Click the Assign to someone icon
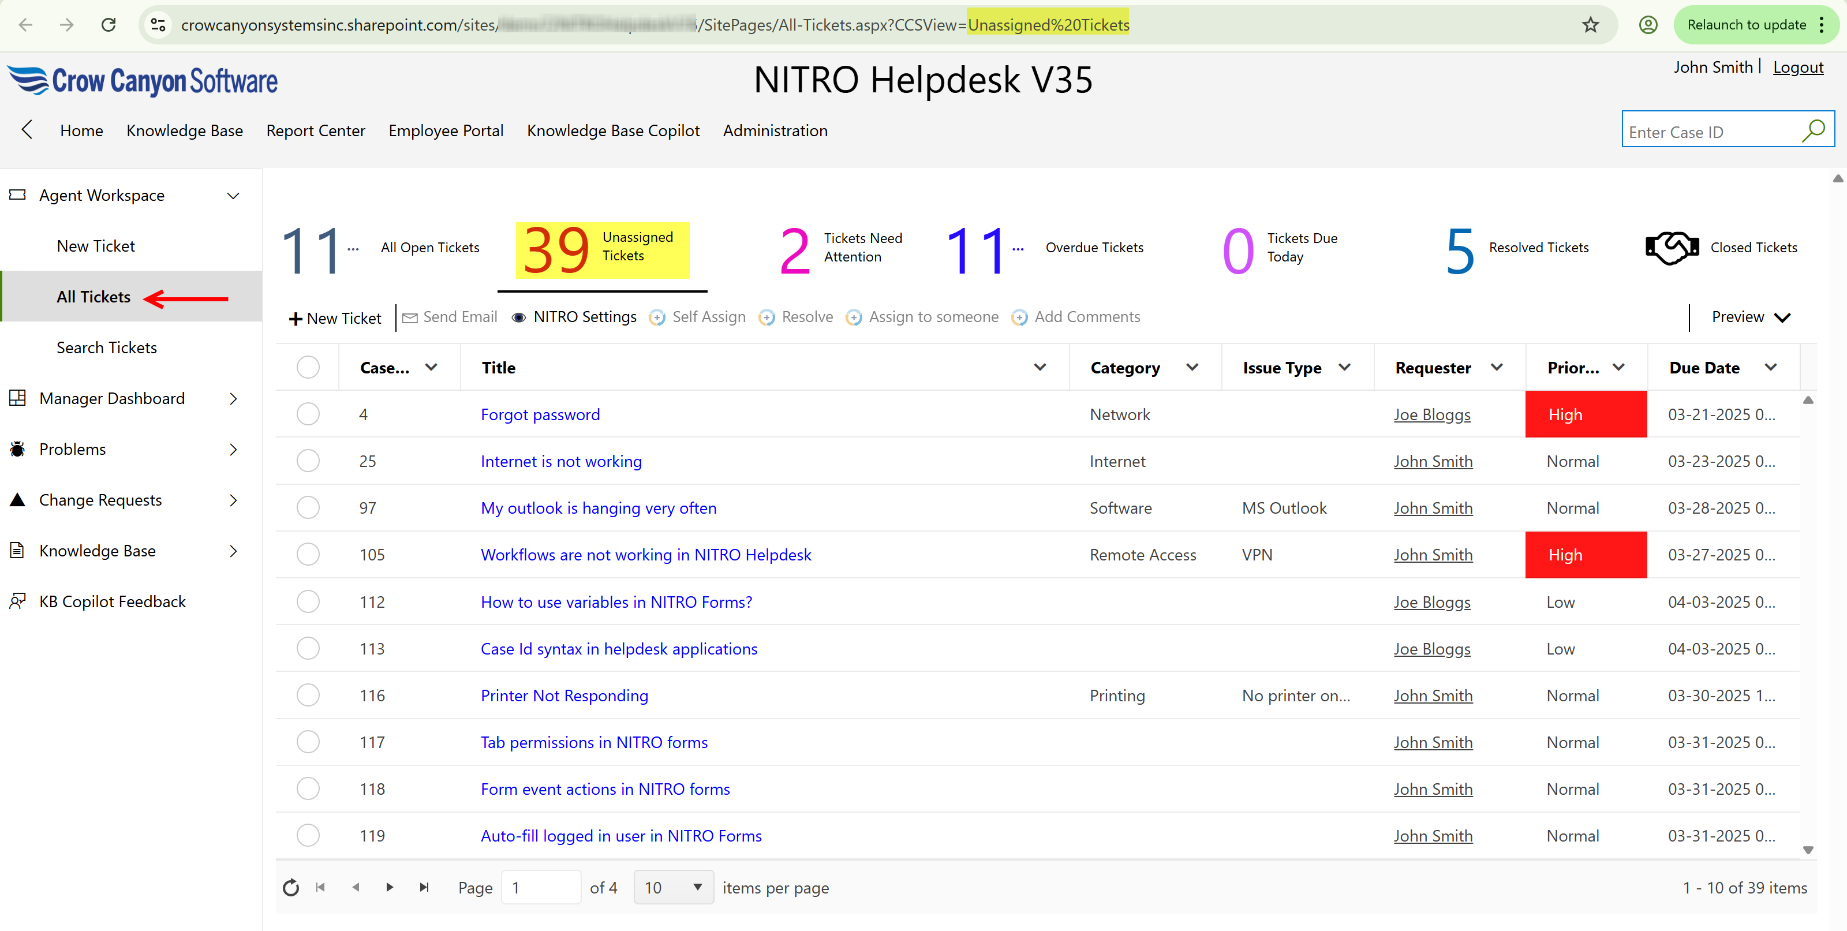This screenshot has height=931, width=1847. (854, 317)
